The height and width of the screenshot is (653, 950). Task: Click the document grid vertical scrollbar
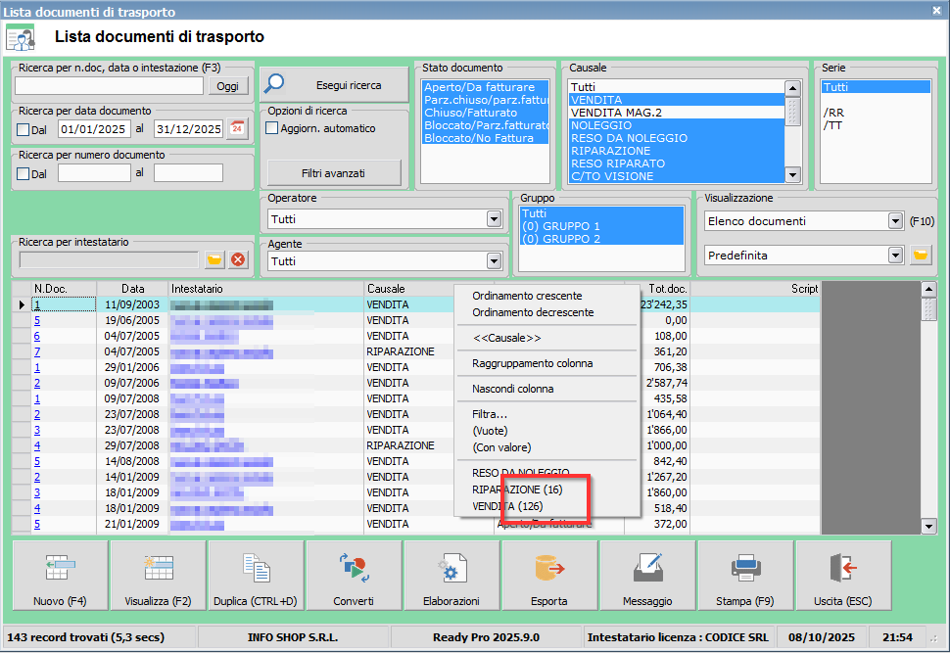(928, 411)
